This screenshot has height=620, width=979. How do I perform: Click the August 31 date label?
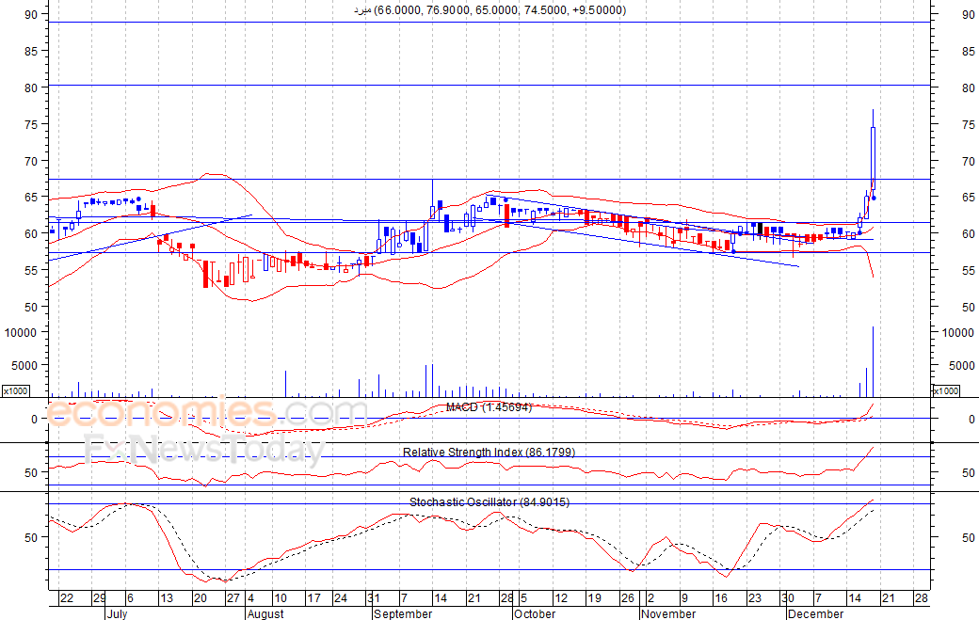[374, 598]
